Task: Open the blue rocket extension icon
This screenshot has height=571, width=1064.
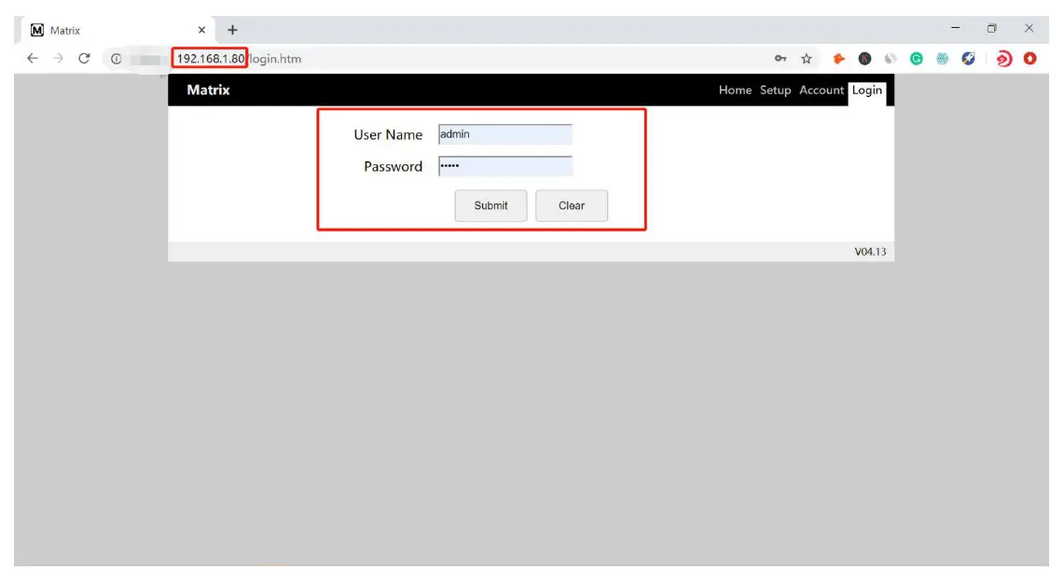Action: [968, 59]
